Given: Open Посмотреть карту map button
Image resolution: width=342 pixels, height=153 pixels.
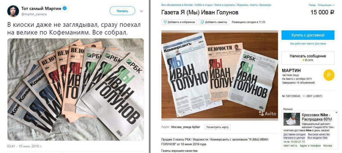Looking at the screenshot, I should [x=217, y=127].
